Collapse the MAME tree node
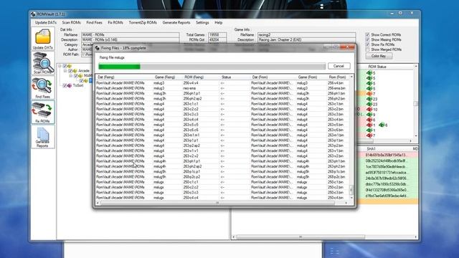This screenshot has height=258, width=459. click(70, 76)
